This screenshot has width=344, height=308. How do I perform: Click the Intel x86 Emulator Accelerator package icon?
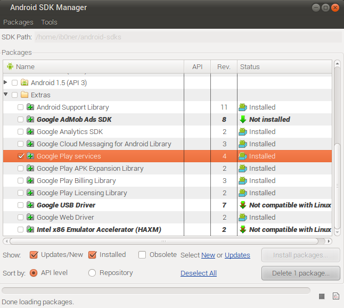[30, 229]
